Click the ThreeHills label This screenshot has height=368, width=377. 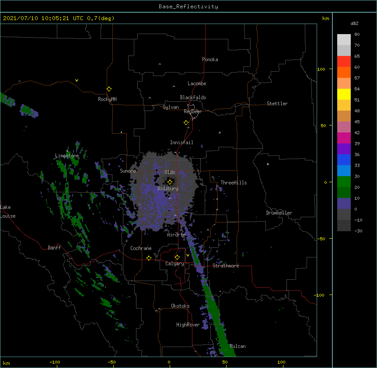[x=234, y=183]
